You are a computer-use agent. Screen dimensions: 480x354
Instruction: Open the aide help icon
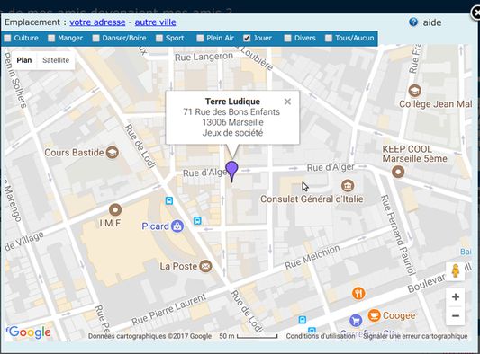413,22
